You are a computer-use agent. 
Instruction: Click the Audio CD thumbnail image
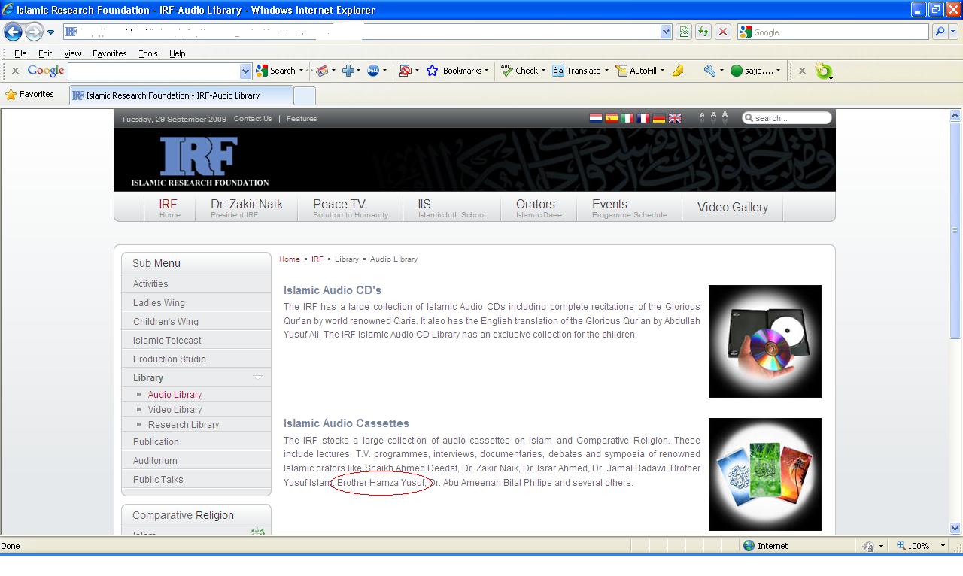pos(765,341)
